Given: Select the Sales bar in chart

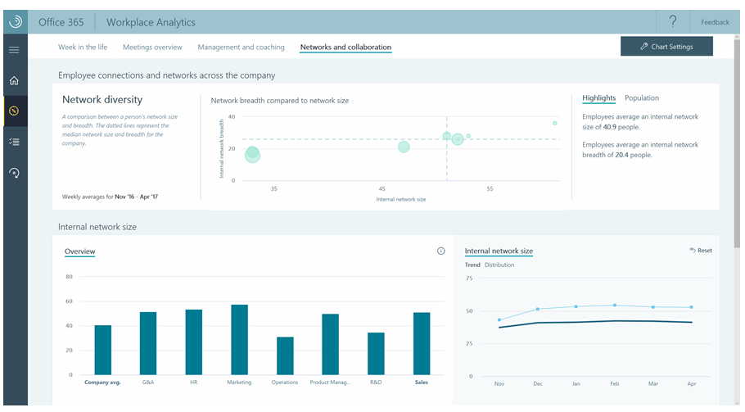Looking at the screenshot, I should [x=422, y=343].
